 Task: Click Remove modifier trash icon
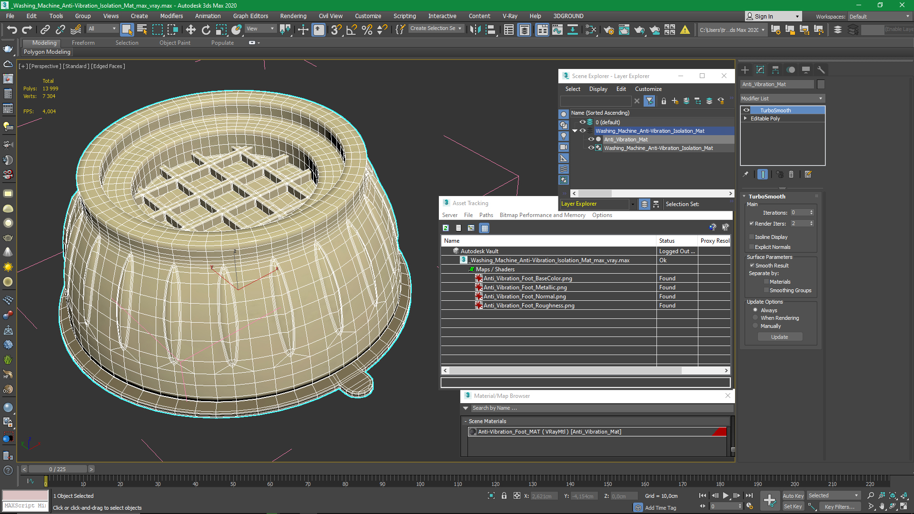[x=791, y=175]
